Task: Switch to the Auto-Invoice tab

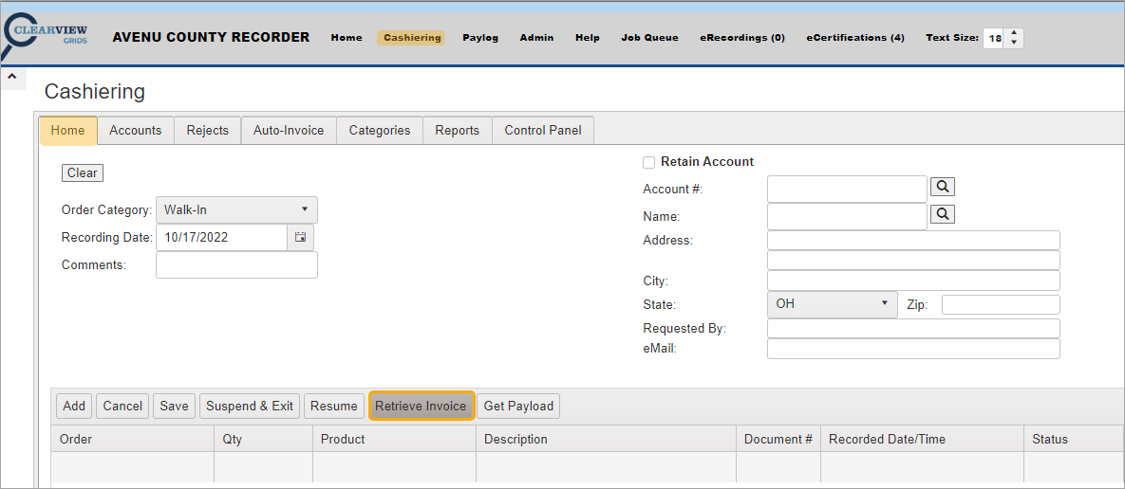Action: [289, 131]
